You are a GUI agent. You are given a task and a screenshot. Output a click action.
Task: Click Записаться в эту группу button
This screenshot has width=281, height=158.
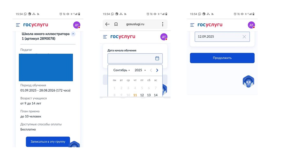(x=48, y=142)
